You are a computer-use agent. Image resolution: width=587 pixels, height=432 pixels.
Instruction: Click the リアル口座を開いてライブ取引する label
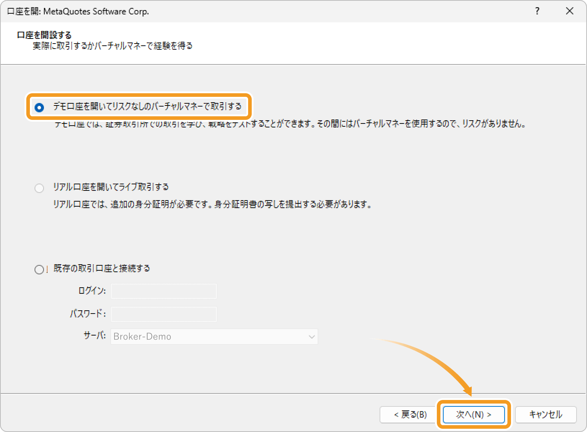pos(111,187)
